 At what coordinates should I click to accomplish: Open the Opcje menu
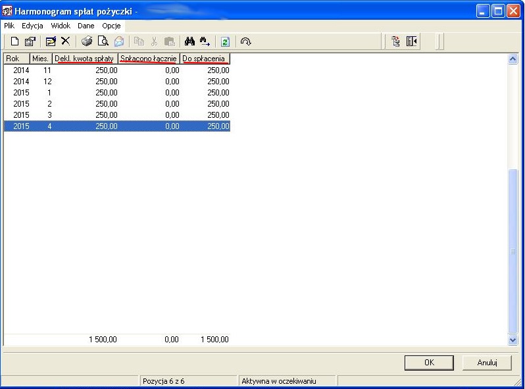(111, 26)
